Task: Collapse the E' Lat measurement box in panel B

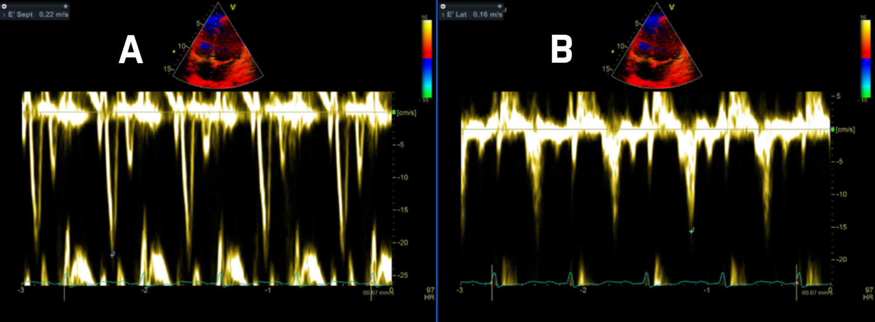Action: [443, 7]
